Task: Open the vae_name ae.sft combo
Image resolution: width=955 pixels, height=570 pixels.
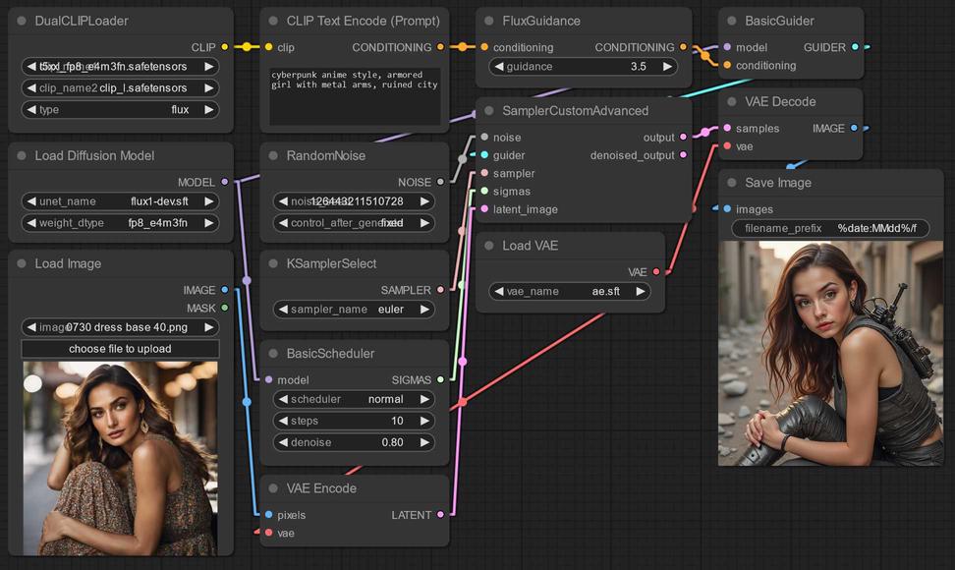Action: coord(570,291)
